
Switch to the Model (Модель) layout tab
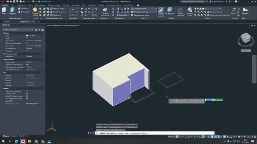coord(6,136)
